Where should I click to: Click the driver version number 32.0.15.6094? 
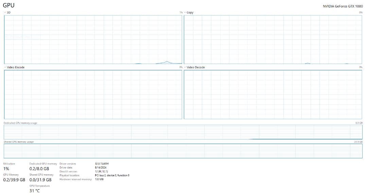click(102, 164)
